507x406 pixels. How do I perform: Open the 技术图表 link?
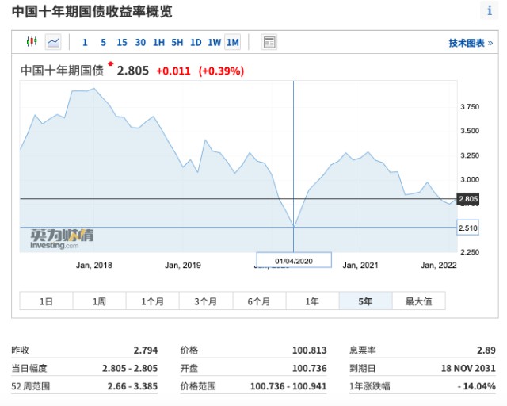click(471, 43)
